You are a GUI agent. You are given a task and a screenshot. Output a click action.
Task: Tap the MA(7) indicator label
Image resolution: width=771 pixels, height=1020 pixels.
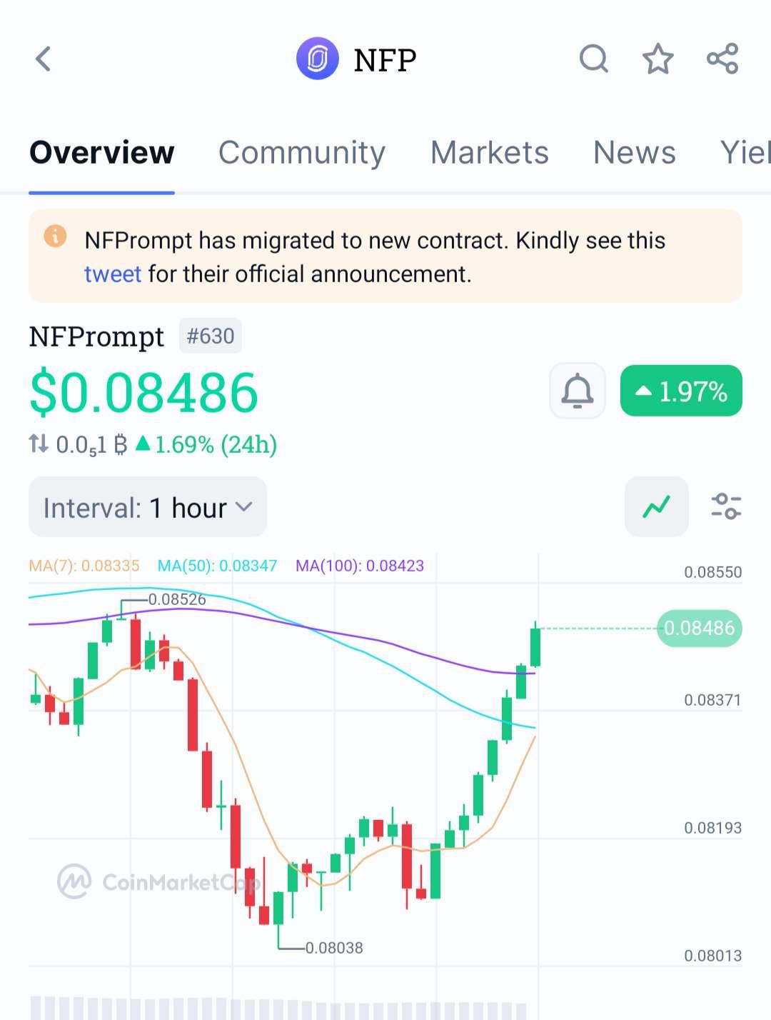[84, 566]
